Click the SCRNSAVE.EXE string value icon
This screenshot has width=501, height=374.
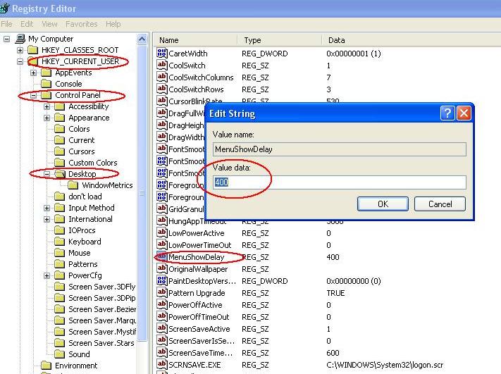click(162, 364)
